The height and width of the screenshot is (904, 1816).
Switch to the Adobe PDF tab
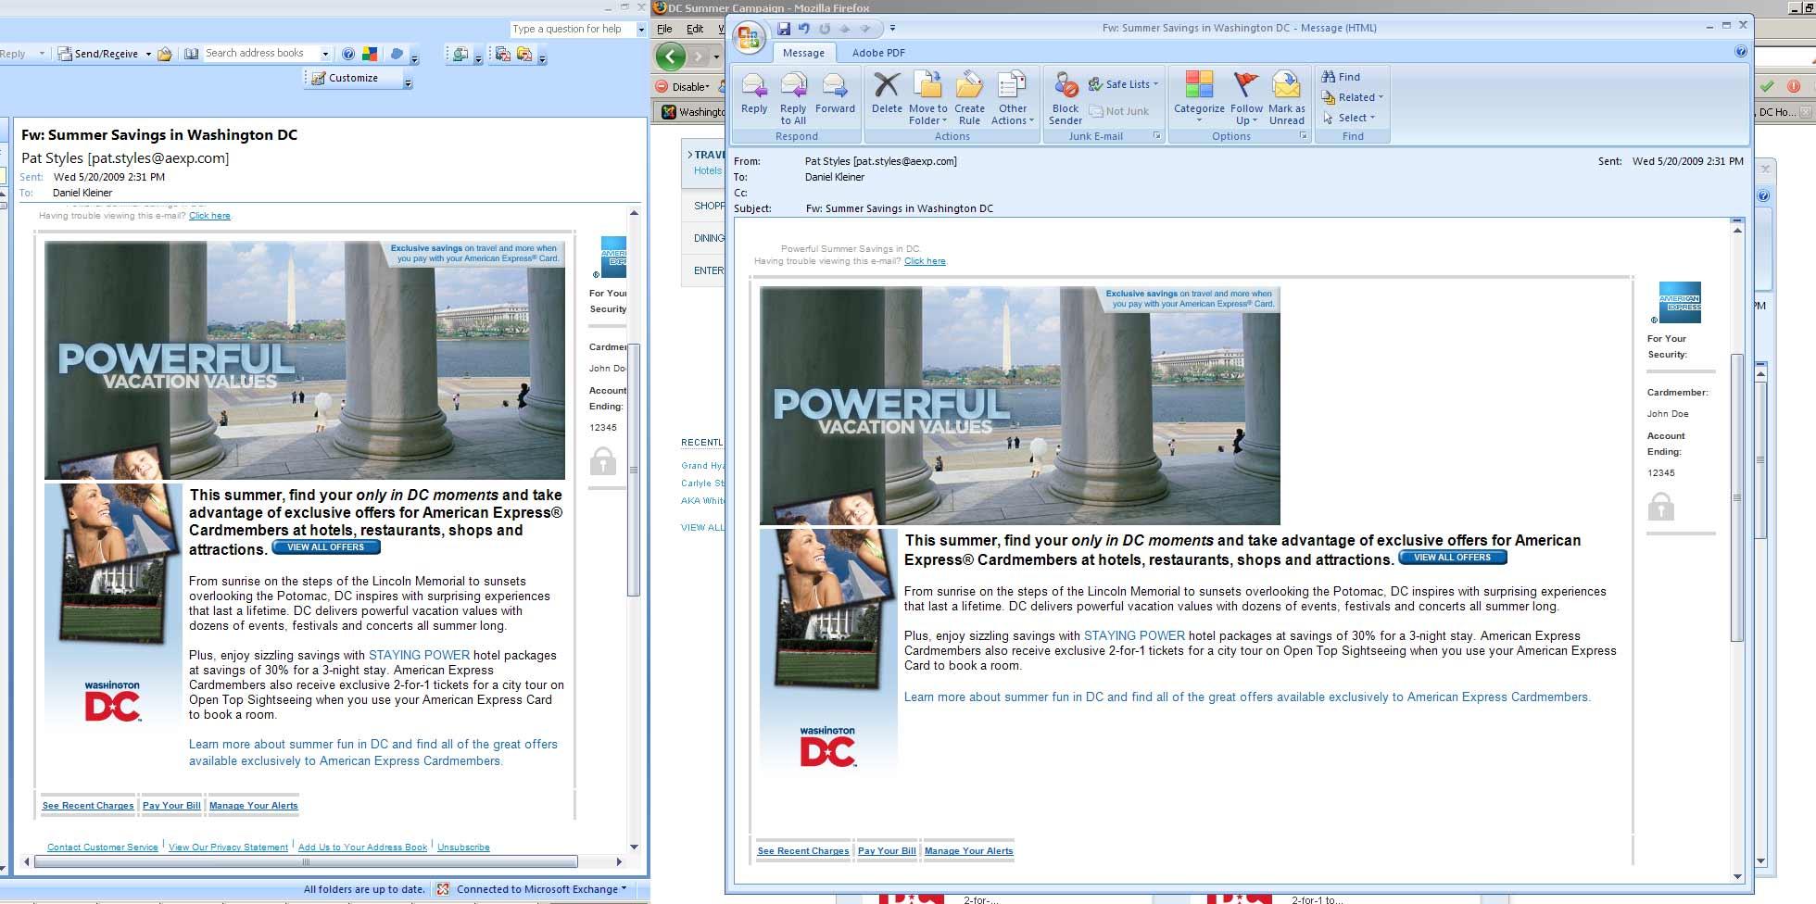[877, 53]
